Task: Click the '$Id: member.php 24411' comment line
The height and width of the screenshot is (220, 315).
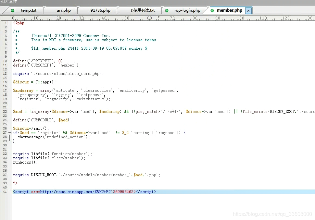Action: 89,48
